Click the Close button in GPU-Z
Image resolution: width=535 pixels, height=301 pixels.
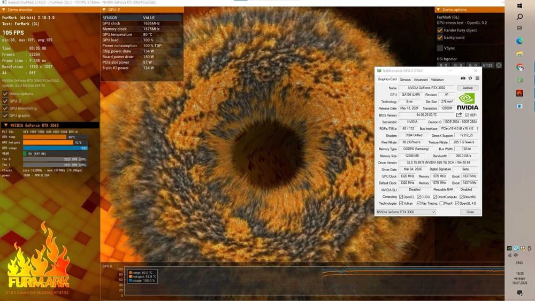(470, 212)
